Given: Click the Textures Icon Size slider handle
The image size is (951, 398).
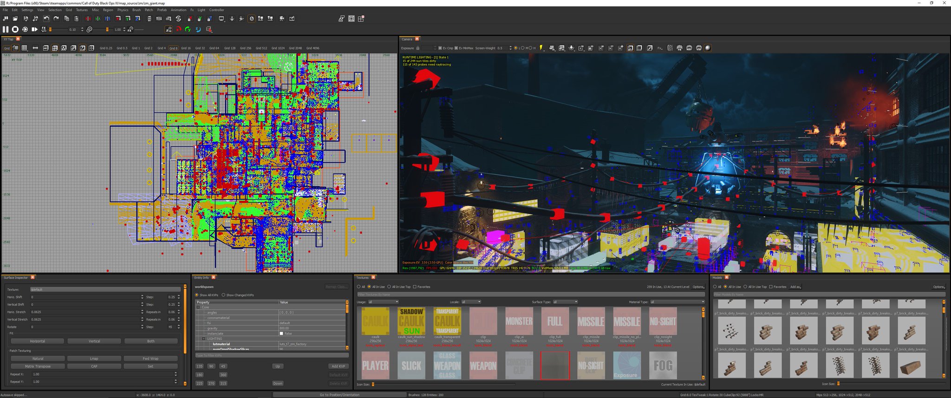Looking at the screenshot, I should pos(373,384).
